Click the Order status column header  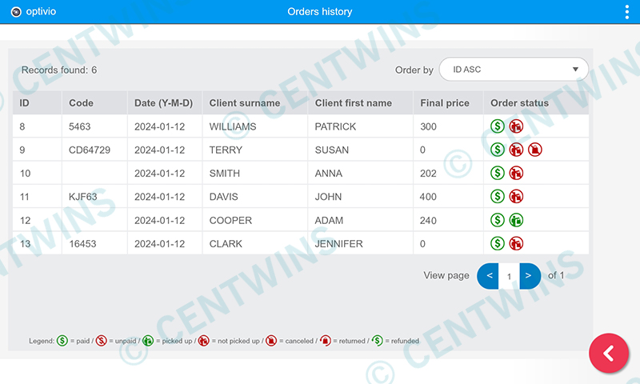[x=519, y=103]
